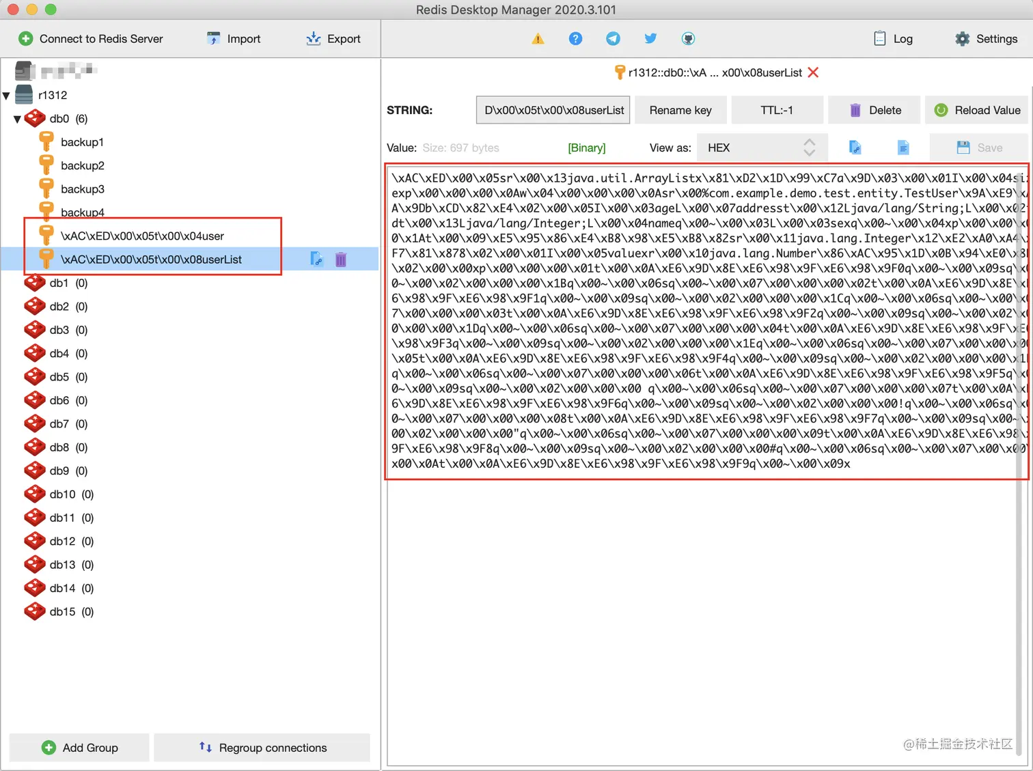Click Connect to Redis Server button
This screenshot has width=1033, height=771.
(x=91, y=39)
